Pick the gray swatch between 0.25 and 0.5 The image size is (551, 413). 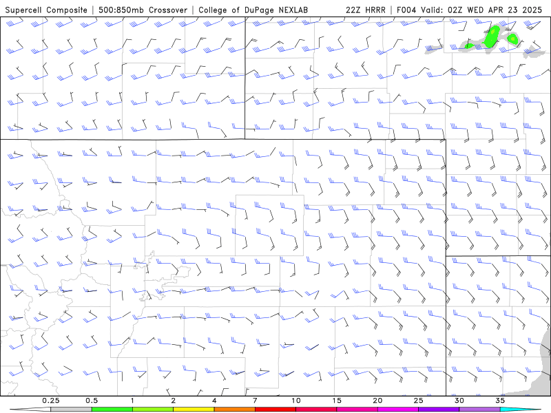point(71,410)
